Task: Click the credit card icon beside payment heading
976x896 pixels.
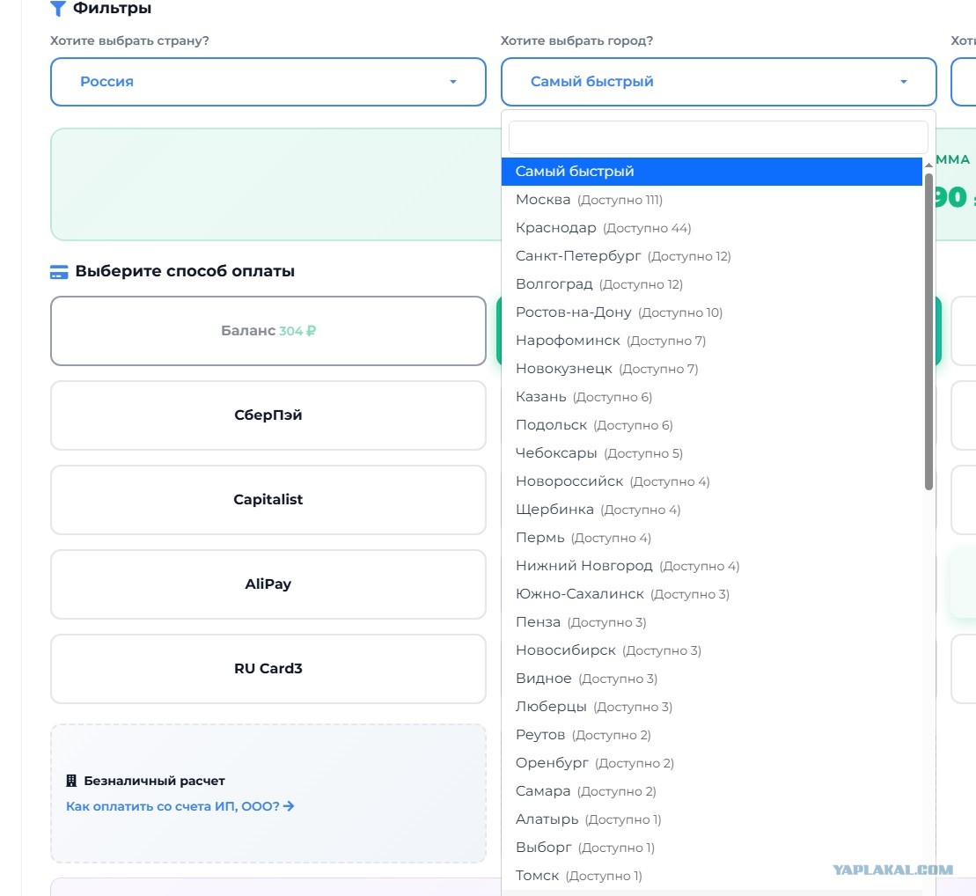Action: pos(59,272)
